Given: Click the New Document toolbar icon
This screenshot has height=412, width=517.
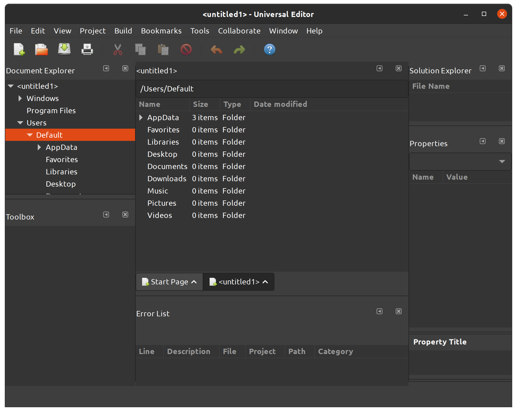Looking at the screenshot, I should click(19, 49).
